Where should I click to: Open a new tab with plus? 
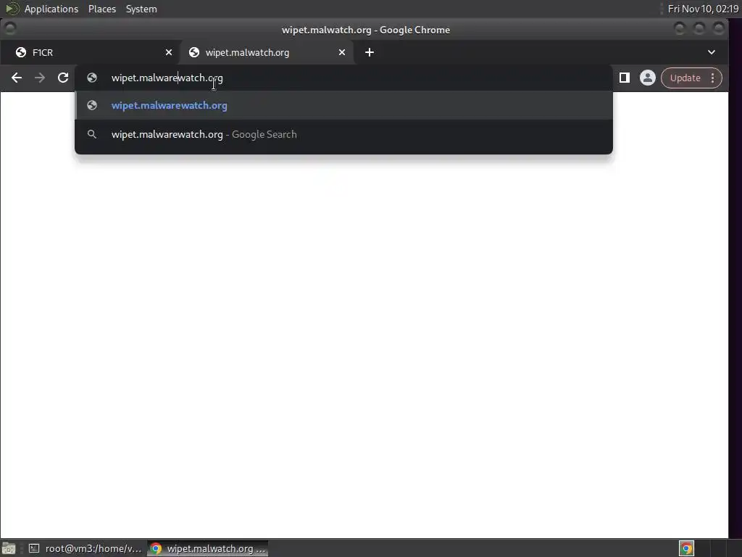click(x=370, y=52)
